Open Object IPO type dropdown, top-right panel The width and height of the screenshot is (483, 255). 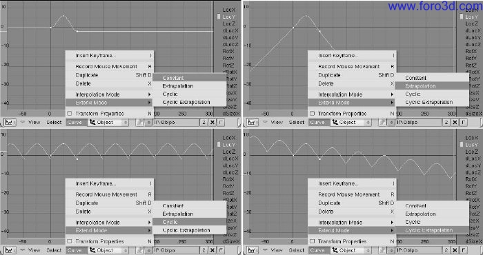click(x=351, y=123)
